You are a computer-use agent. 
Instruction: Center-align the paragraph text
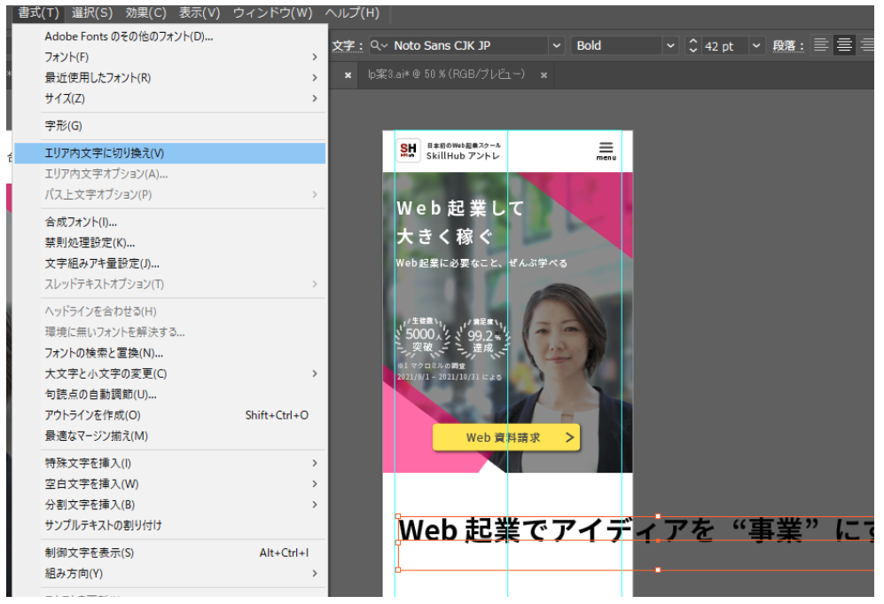844,45
